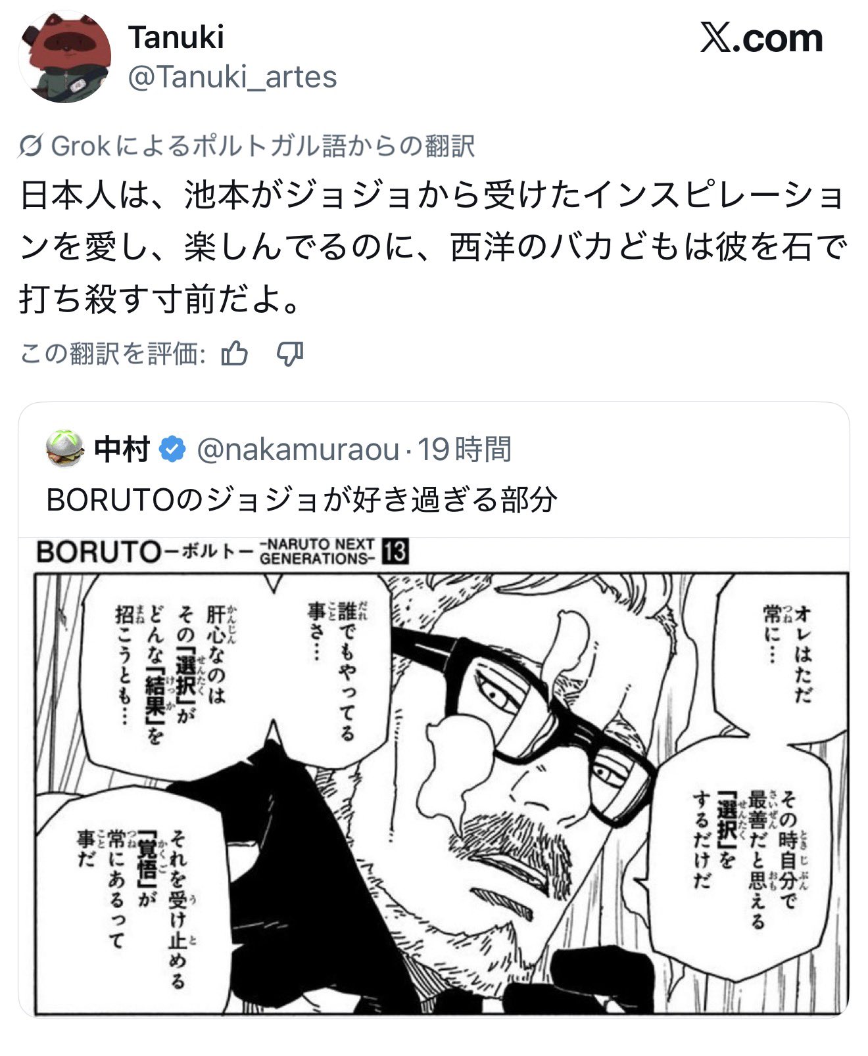Click the thumbs down translation rating icon
The height and width of the screenshot is (1056, 868).
click(x=290, y=354)
